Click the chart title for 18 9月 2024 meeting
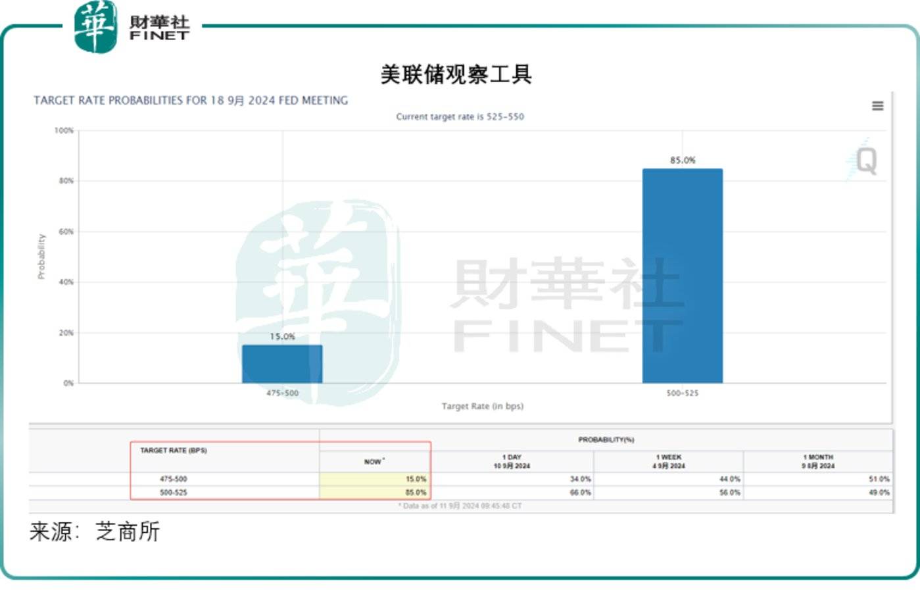Screen dimensions: 920x604 pos(191,101)
